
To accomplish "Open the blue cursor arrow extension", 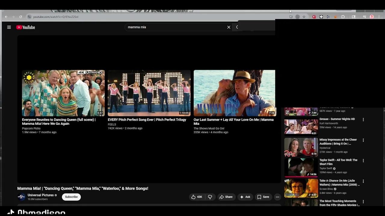I will [x=328, y=17].
